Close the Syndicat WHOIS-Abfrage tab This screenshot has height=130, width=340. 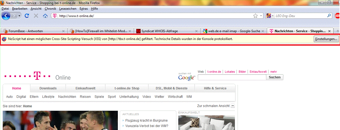pos(196,31)
